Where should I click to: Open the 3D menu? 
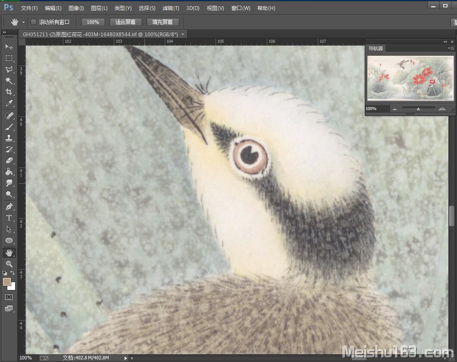[193, 8]
